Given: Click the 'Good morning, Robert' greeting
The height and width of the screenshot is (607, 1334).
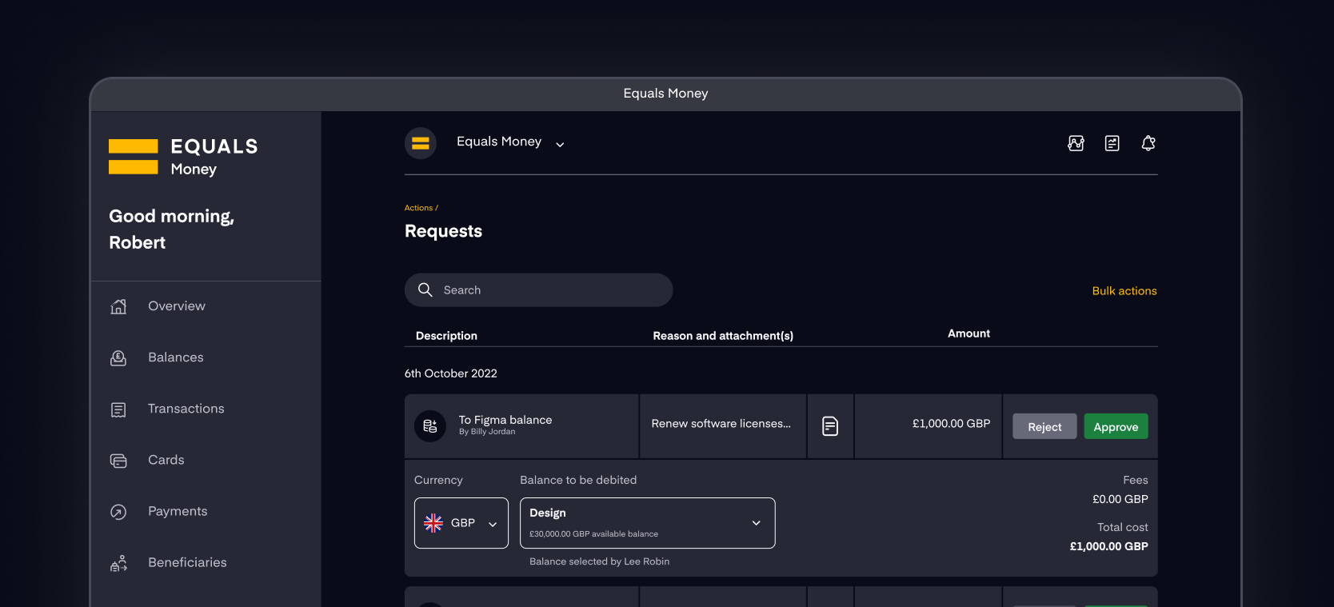Looking at the screenshot, I should [x=172, y=230].
